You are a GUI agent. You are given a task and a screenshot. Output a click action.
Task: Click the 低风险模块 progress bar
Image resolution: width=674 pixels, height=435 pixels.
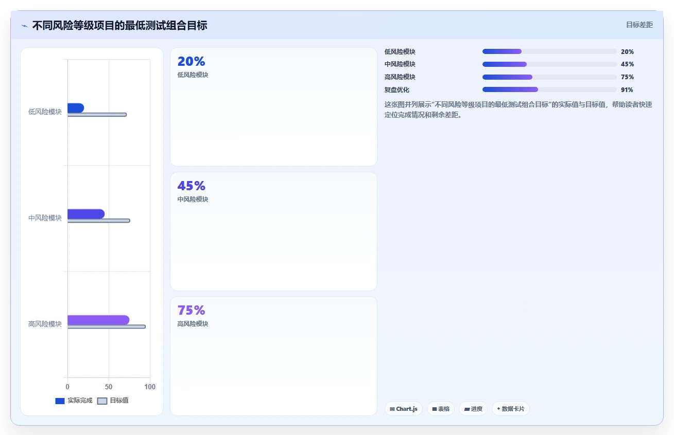click(x=549, y=51)
